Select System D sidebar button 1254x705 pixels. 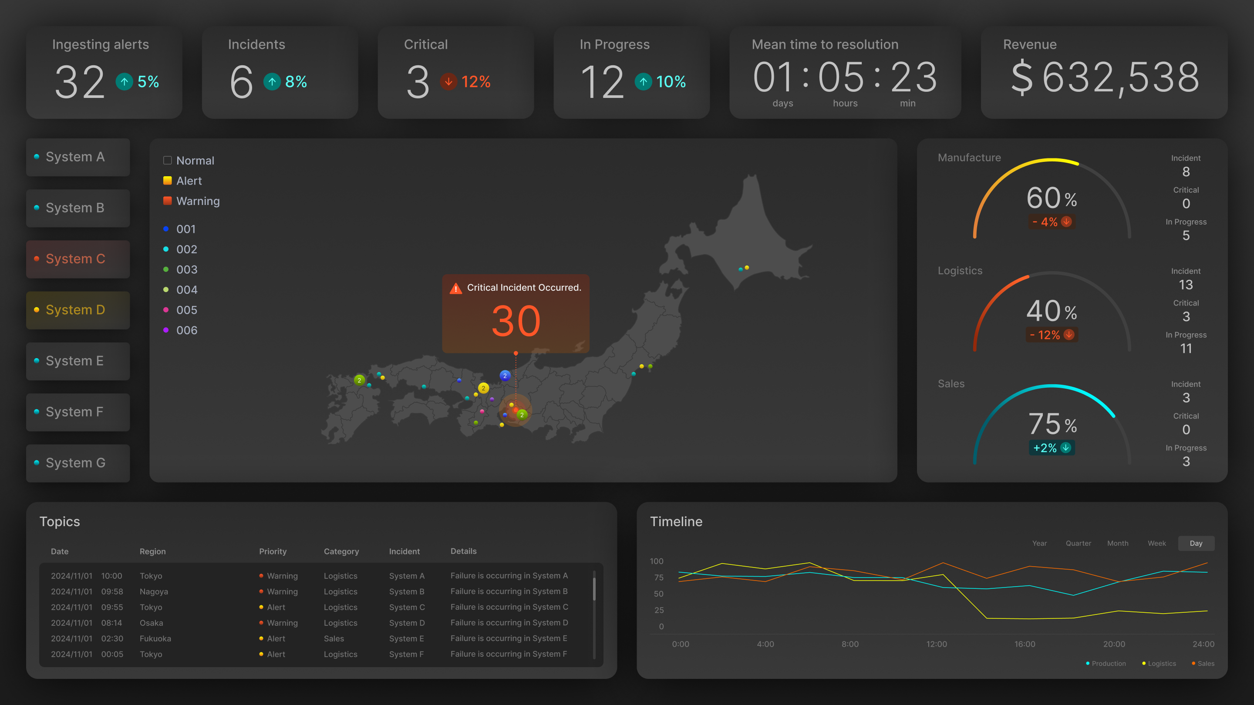(x=78, y=310)
